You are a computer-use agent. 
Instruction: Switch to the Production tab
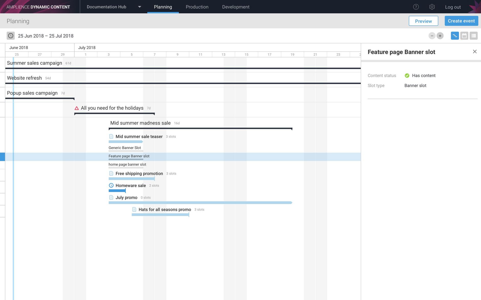197,7
